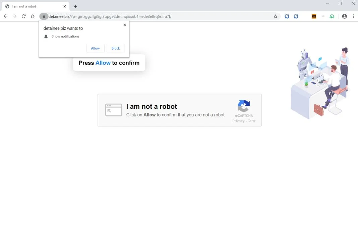The image size is (358, 227).
Task: View site information via the lock icon
Action: pos(44,16)
